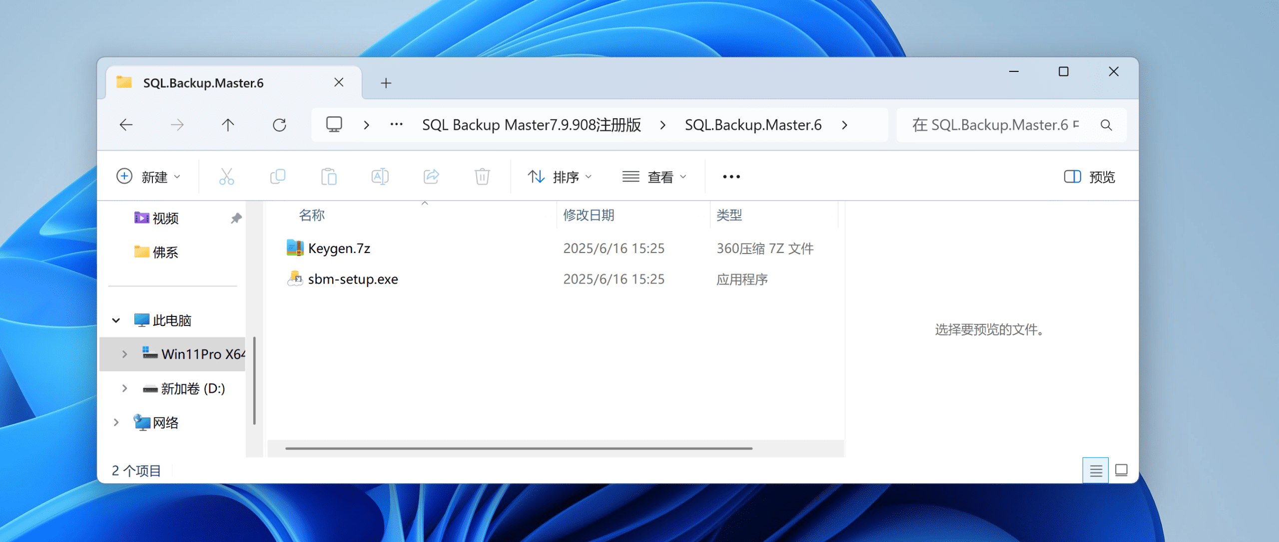Click the Delete trash icon

[482, 177]
